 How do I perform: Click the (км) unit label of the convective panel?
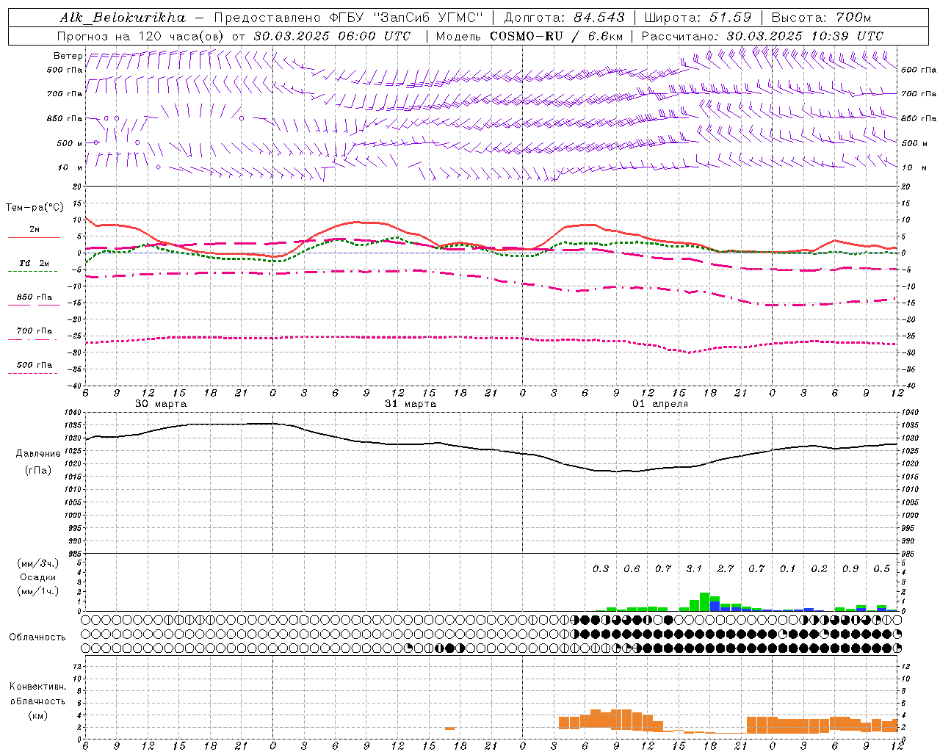pyautogui.click(x=37, y=715)
